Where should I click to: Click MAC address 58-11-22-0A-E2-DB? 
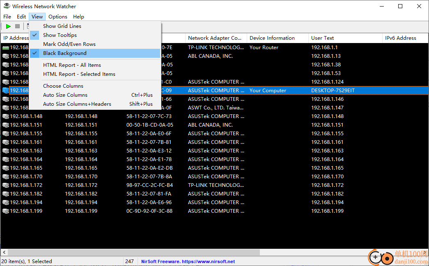click(149, 168)
